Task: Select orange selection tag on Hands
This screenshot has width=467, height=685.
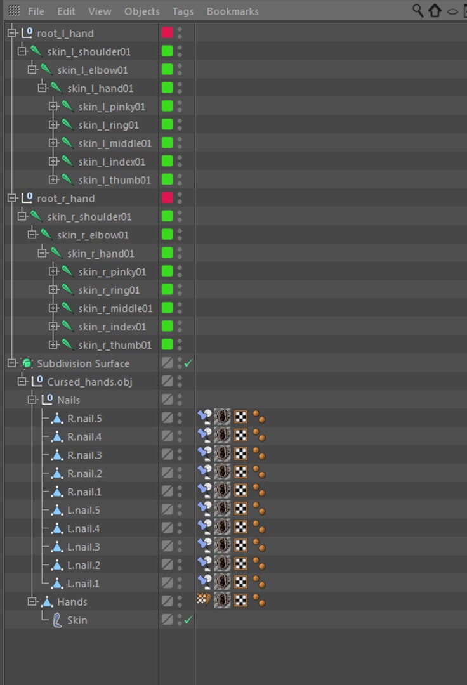Action: [x=259, y=600]
